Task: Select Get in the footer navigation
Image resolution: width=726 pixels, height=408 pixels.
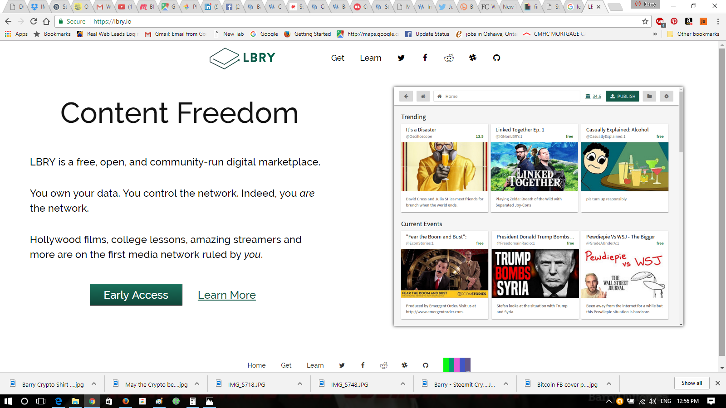Action: [x=286, y=365]
